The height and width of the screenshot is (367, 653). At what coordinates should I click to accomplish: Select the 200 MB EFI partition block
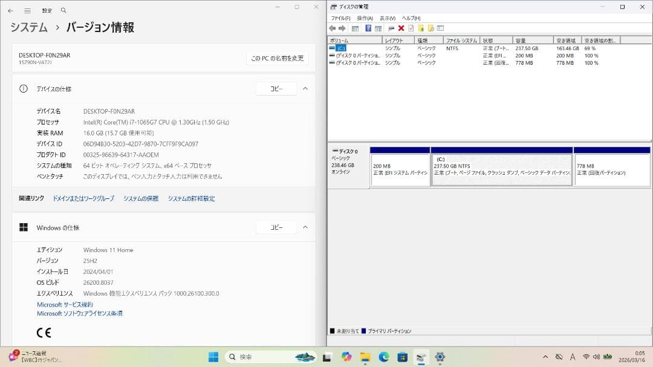click(x=400, y=167)
